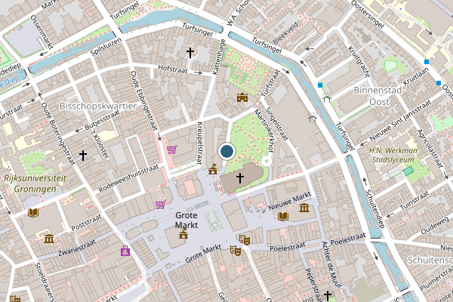Select the Bisschopskwartier neighbourhood label

(98, 106)
